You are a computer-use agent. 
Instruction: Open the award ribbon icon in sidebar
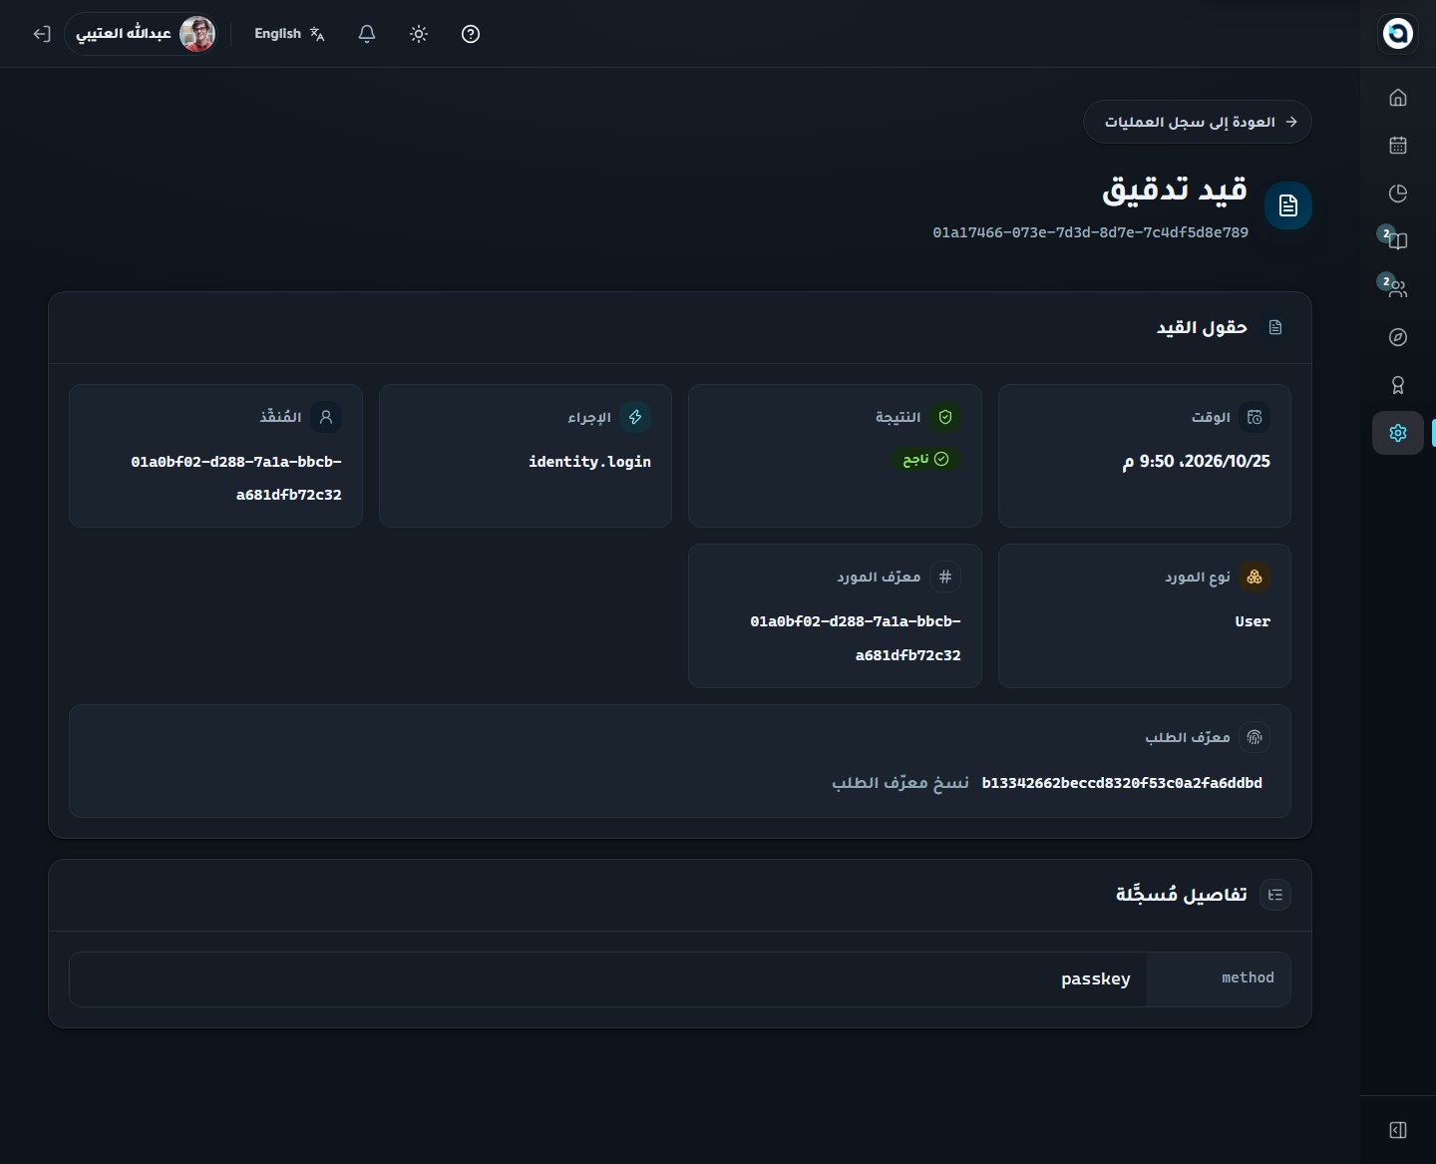[x=1398, y=385]
